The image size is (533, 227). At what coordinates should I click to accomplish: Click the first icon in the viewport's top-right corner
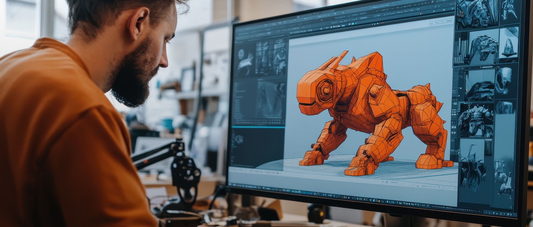coord(431,24)
